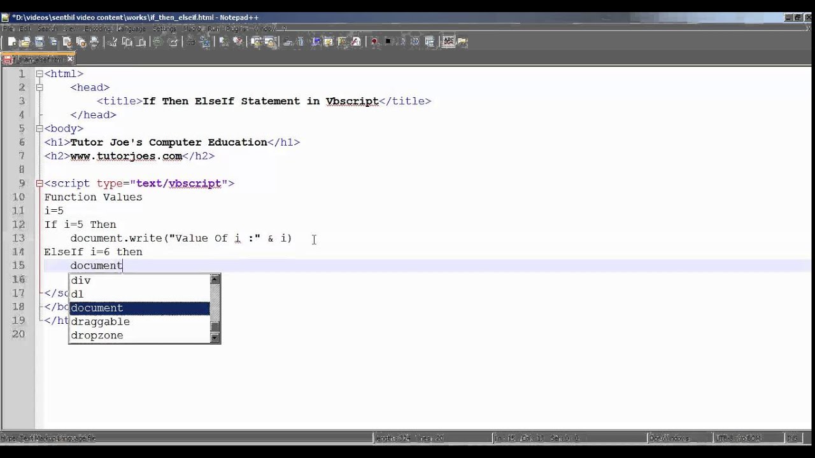
Task: Collapse the head fold marker on line 2
Action: (39, 87)
